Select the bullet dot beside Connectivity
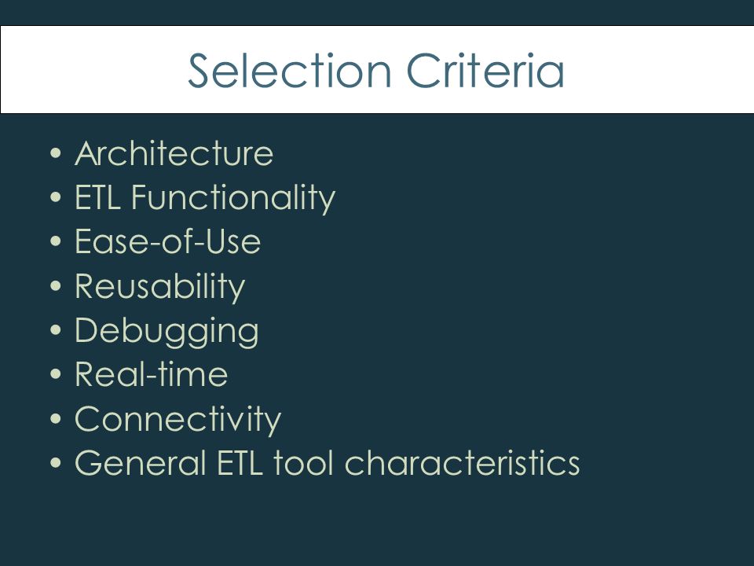 coord(56,418)
